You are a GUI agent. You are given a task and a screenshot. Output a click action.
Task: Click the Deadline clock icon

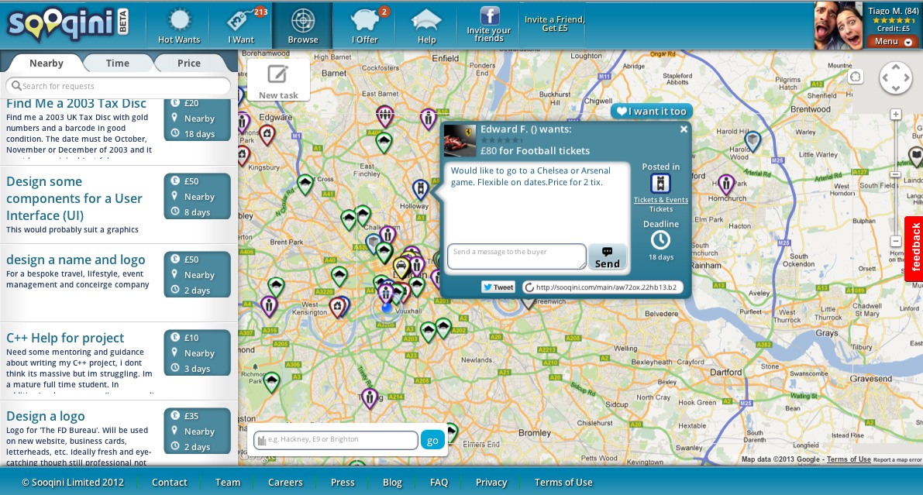(660, 240)
